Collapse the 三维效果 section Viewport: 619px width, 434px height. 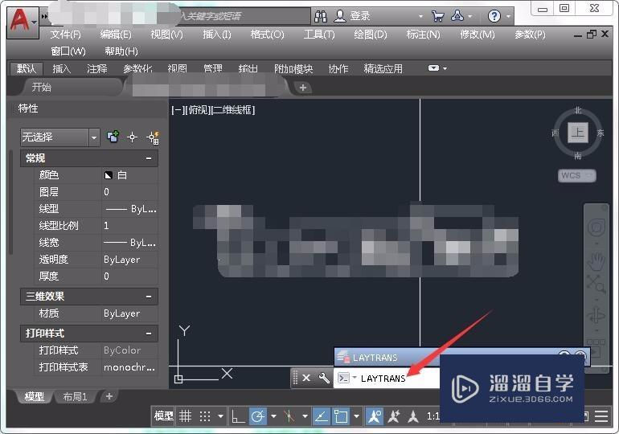[149, 297]
